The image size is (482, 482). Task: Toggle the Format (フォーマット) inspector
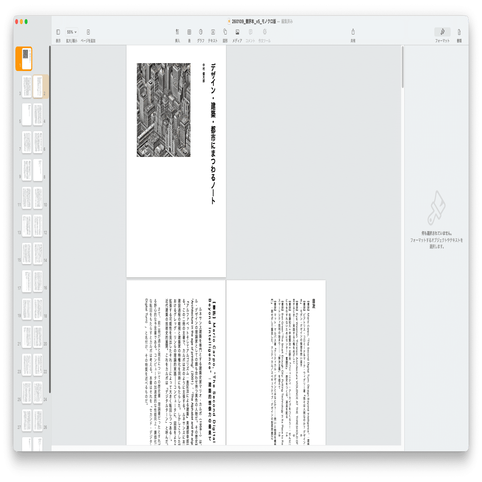tap(442, 32)
